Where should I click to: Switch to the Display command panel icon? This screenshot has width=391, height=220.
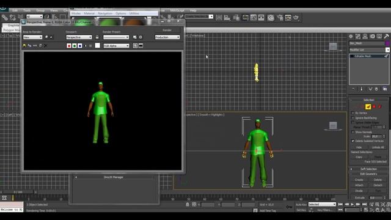pos(379,37)
